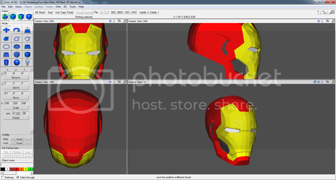Select Group selection mode icon
336x180 pixels.
[x=5, y=16]
